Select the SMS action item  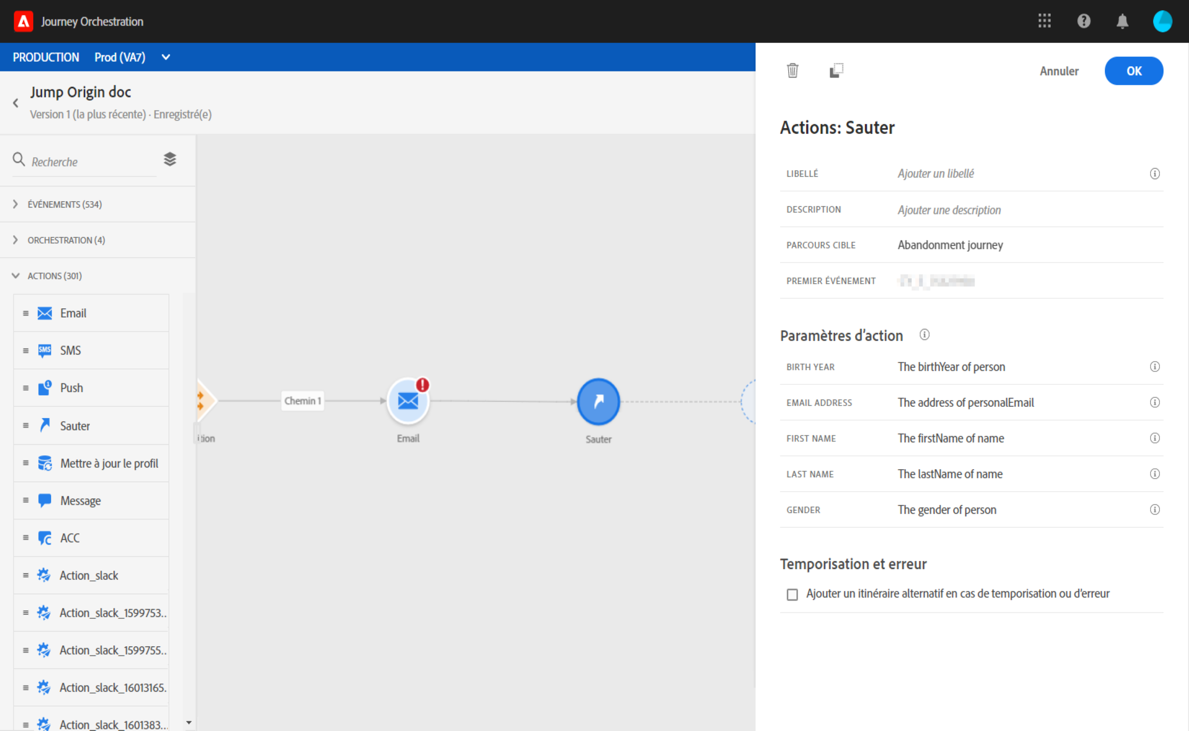(x=70, y=351)
